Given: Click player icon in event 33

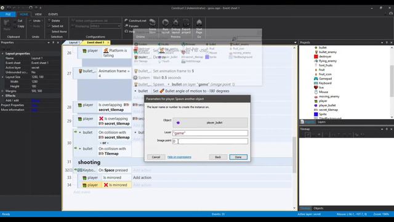Looking at the screenshot, I should [84, 178].
